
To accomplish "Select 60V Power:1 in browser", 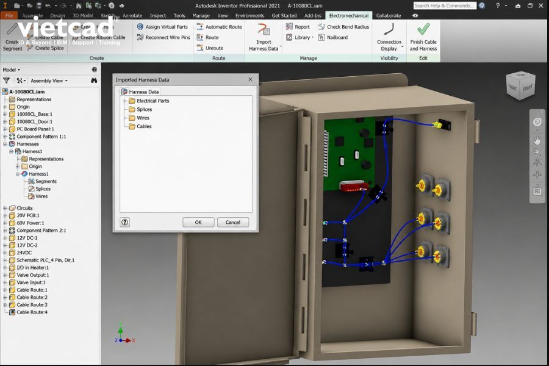I will [x=27, y=223].
